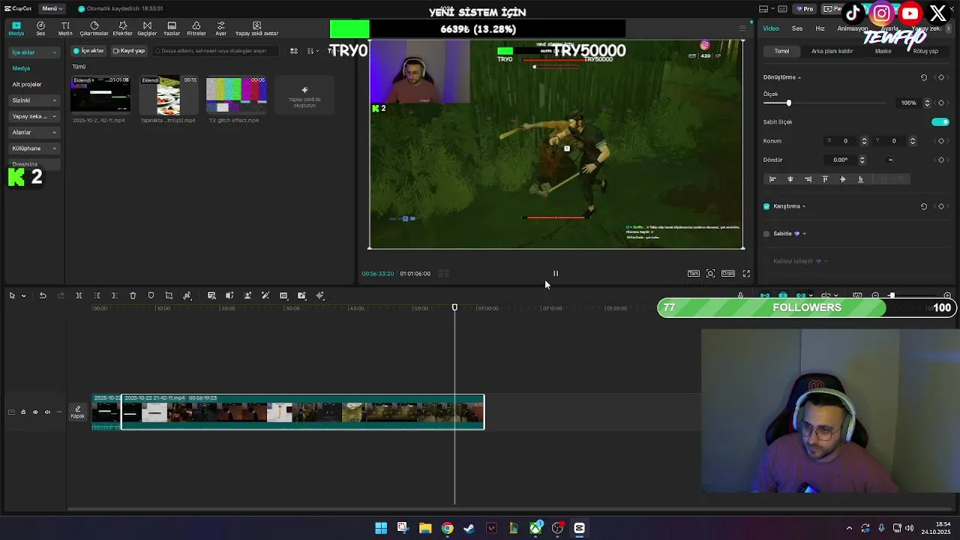This screenshot has width=960, height=540.
Task: Pause playback in the preview
Action: [x=556, y=274]
